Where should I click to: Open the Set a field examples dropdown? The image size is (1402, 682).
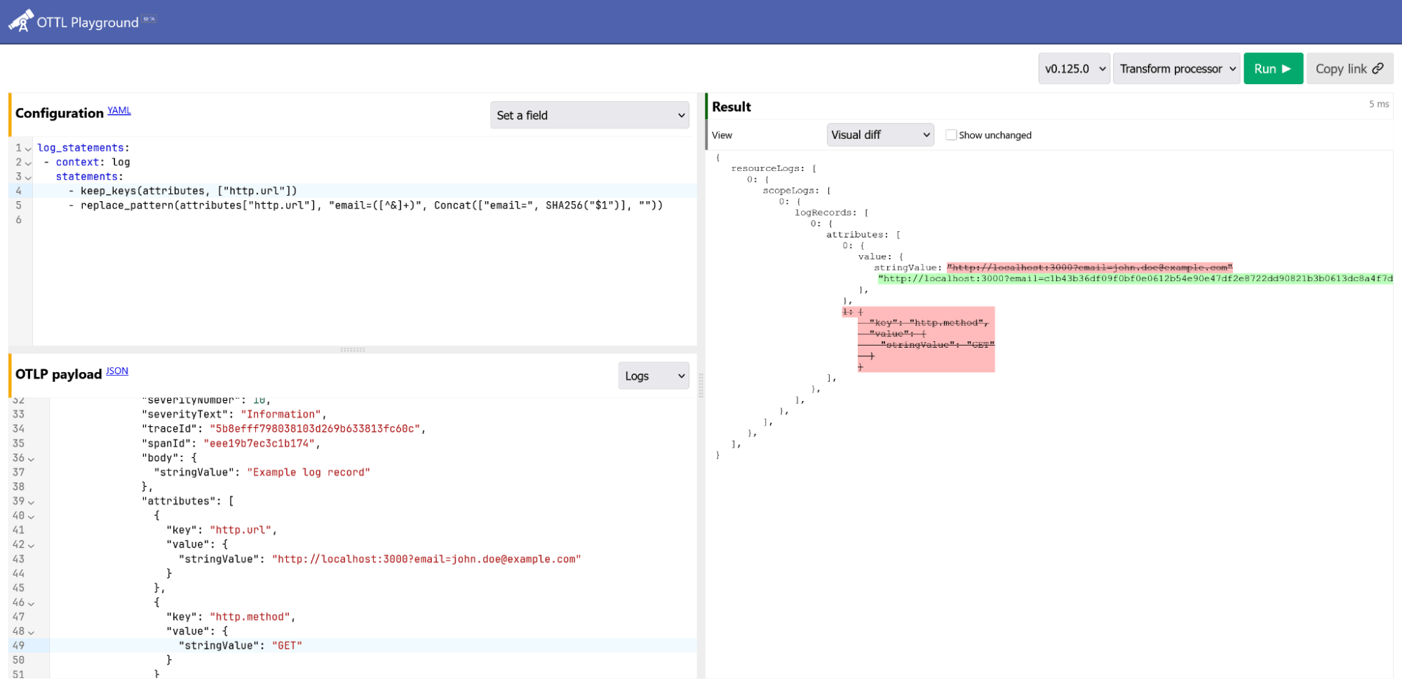tap(589, 116)
